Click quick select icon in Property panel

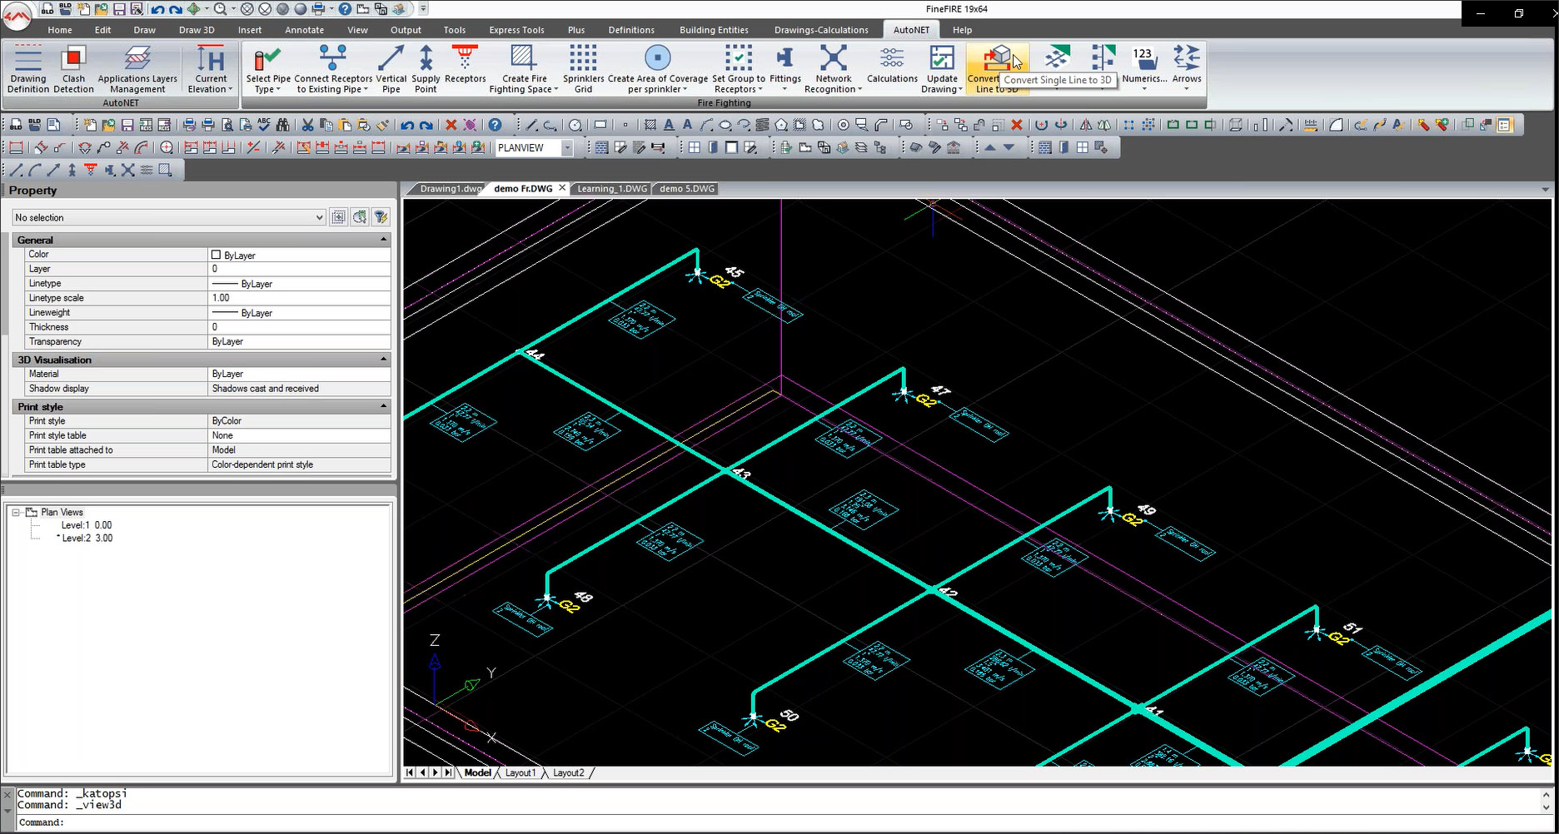(360, 217)
